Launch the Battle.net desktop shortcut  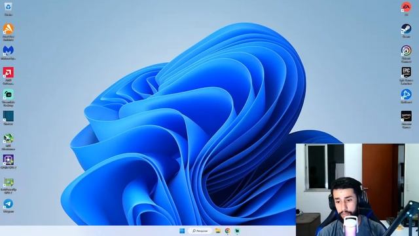point(406,94)
